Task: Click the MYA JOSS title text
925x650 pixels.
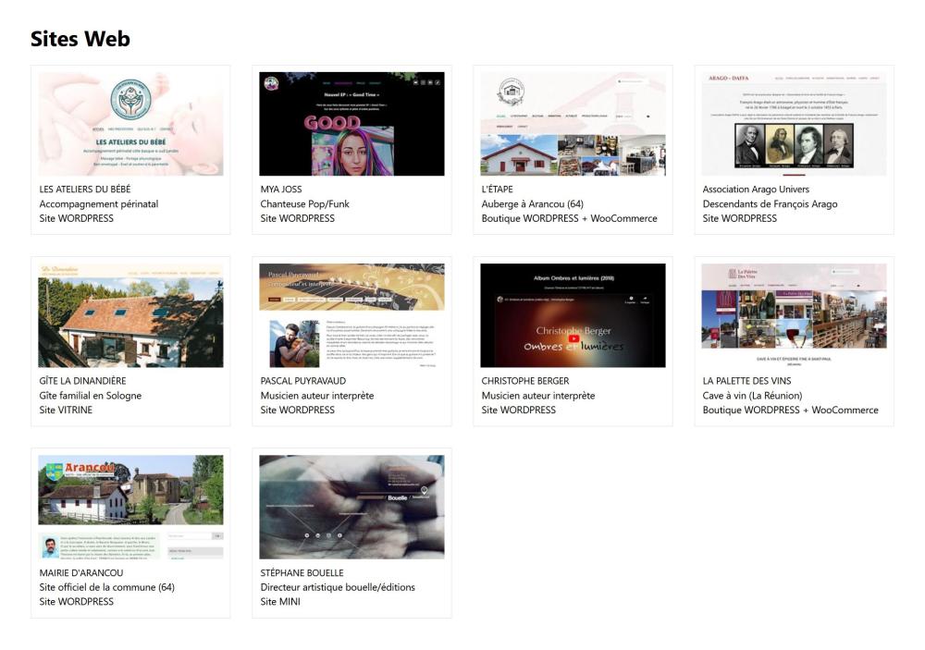Action: pos(282,190)
